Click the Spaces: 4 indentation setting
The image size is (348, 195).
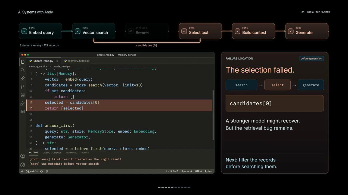click(187, 171)
